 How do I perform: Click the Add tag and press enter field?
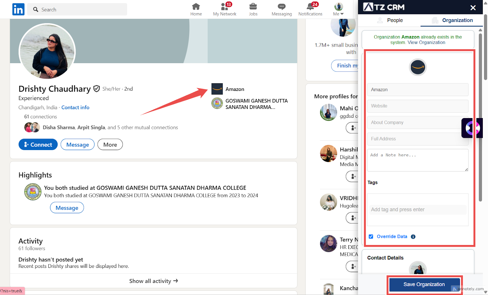pyautogui.click(x=418, y=210)
